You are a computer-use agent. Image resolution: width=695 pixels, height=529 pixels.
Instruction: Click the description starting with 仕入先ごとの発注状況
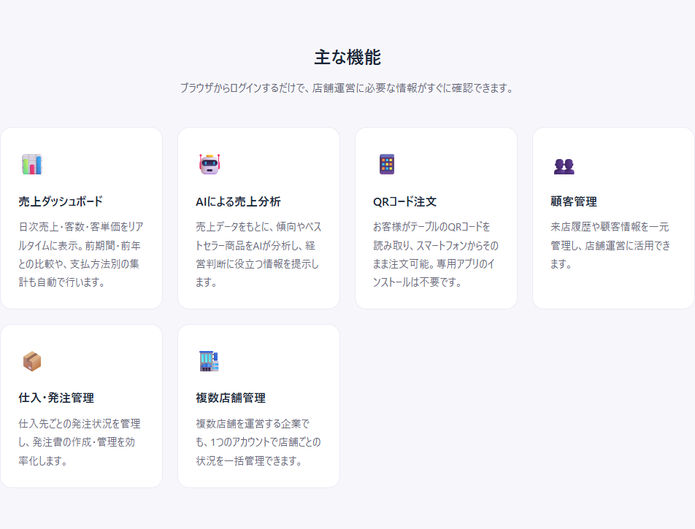coord(80,442)
